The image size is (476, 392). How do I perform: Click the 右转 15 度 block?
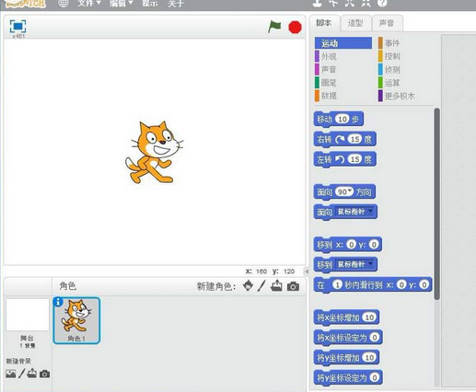(345, 140)
